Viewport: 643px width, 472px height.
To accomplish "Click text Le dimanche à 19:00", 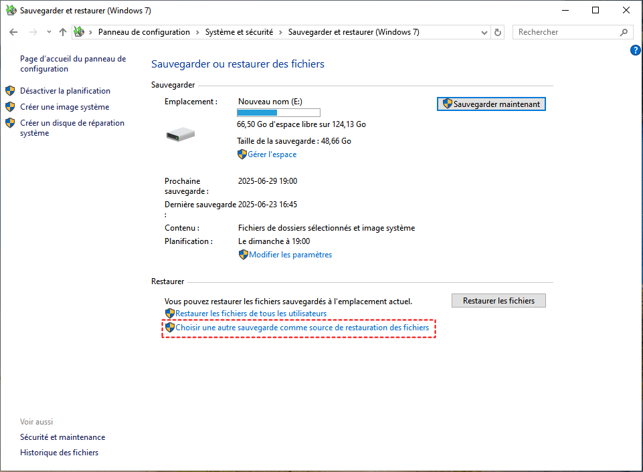I will click(274, 241).
